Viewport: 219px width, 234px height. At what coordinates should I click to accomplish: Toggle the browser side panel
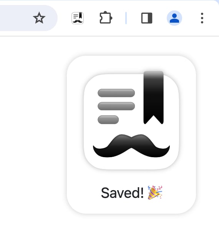147,18
